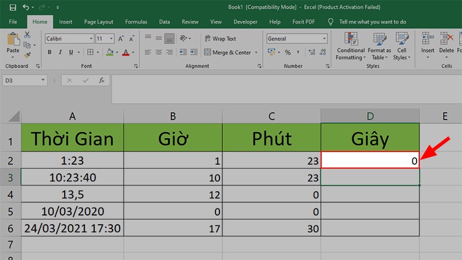The image size is (462, 260).
Task: Click the red Font Color swatch
Action: coord(125,53)
